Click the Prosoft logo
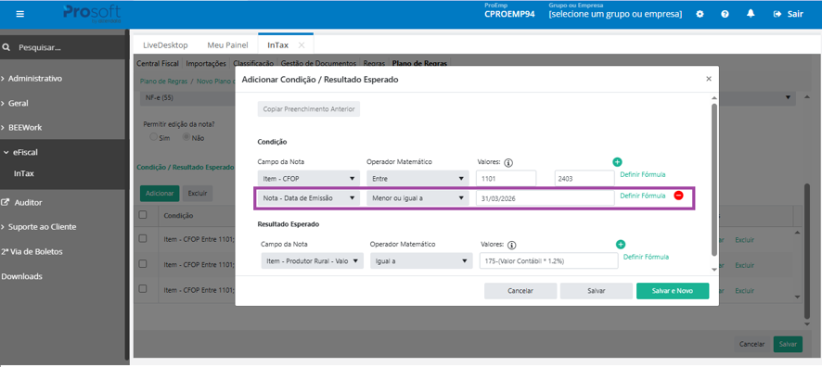The height and width of the screenshot is (367, 822). (x=92, y=13)
